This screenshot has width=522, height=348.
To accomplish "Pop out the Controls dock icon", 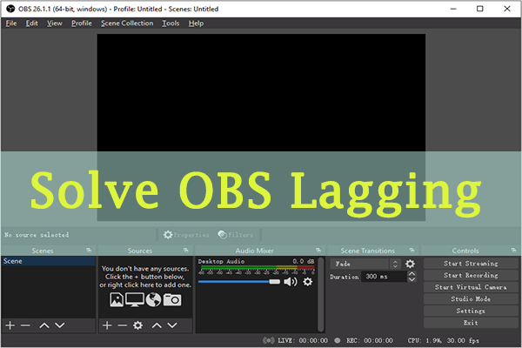I will coord(513,250).
